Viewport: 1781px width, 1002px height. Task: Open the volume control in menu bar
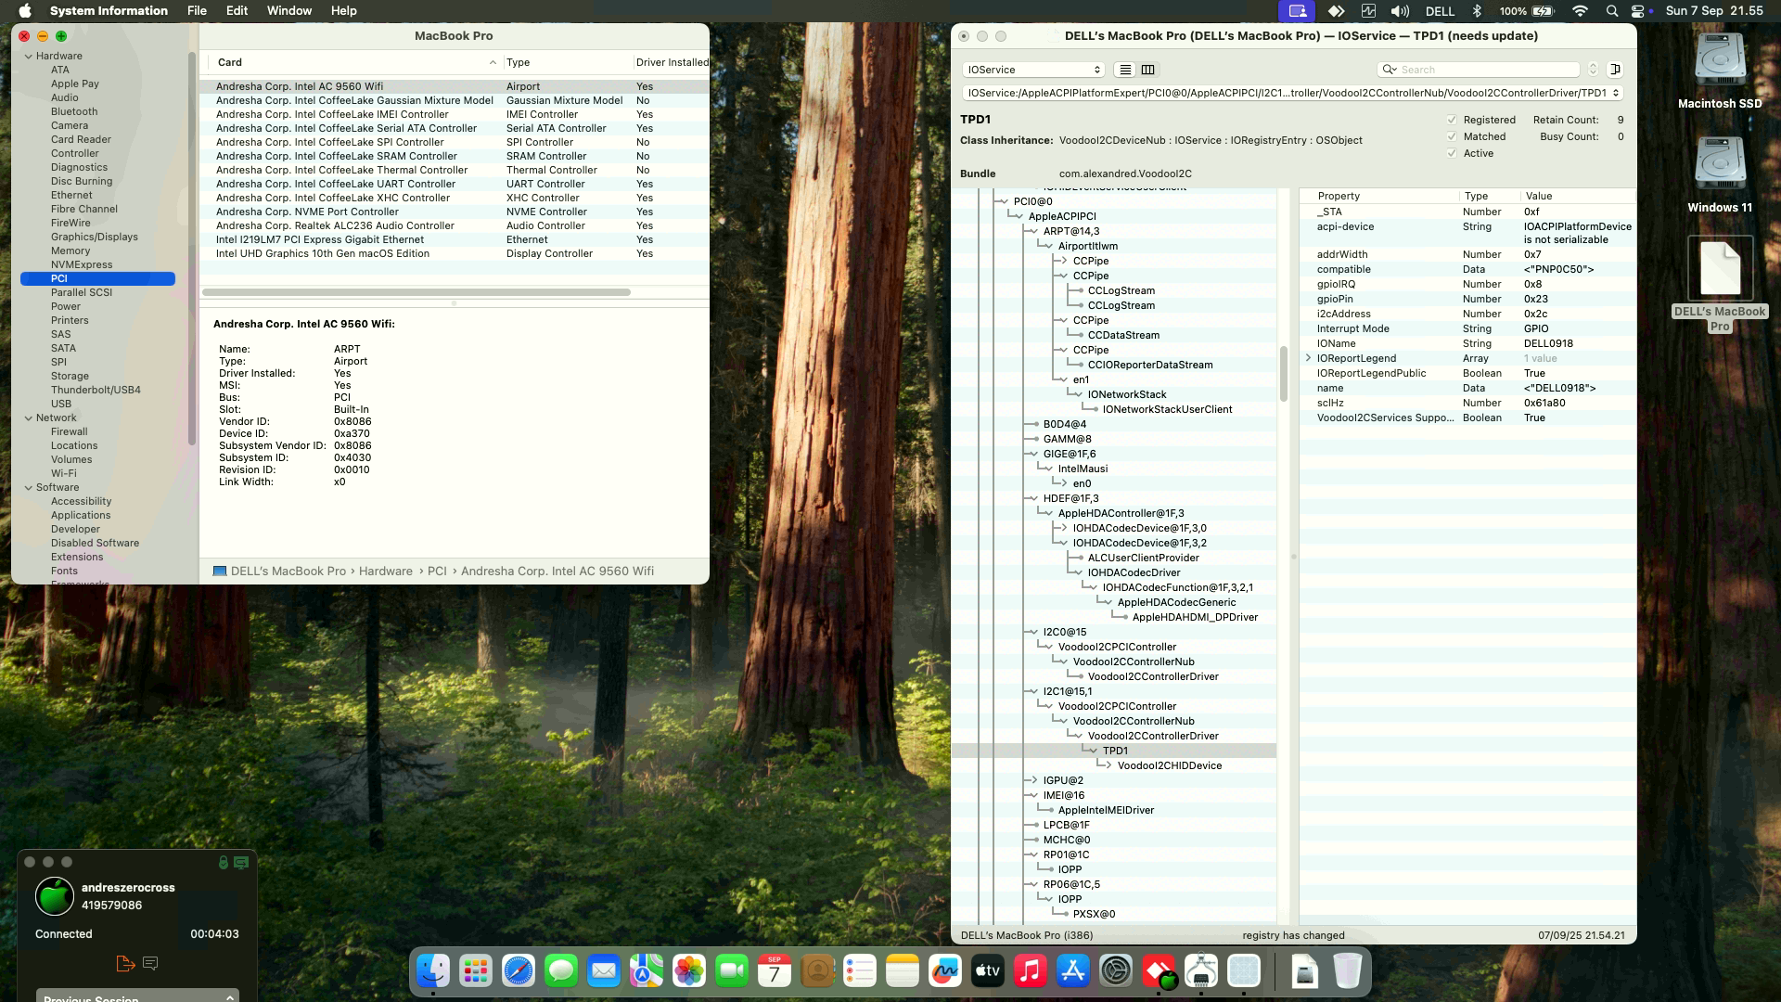(1401, 11)
